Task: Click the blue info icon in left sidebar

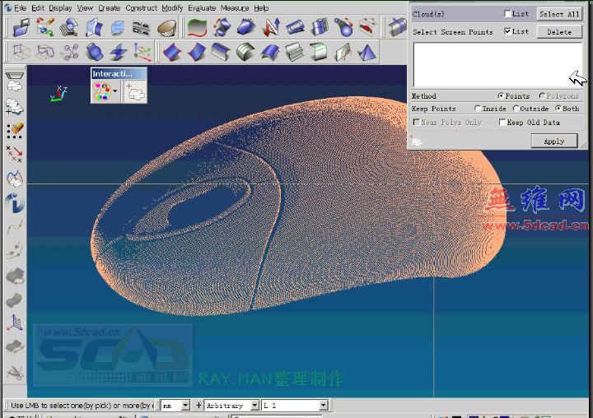Action: (x=14, y=202)
